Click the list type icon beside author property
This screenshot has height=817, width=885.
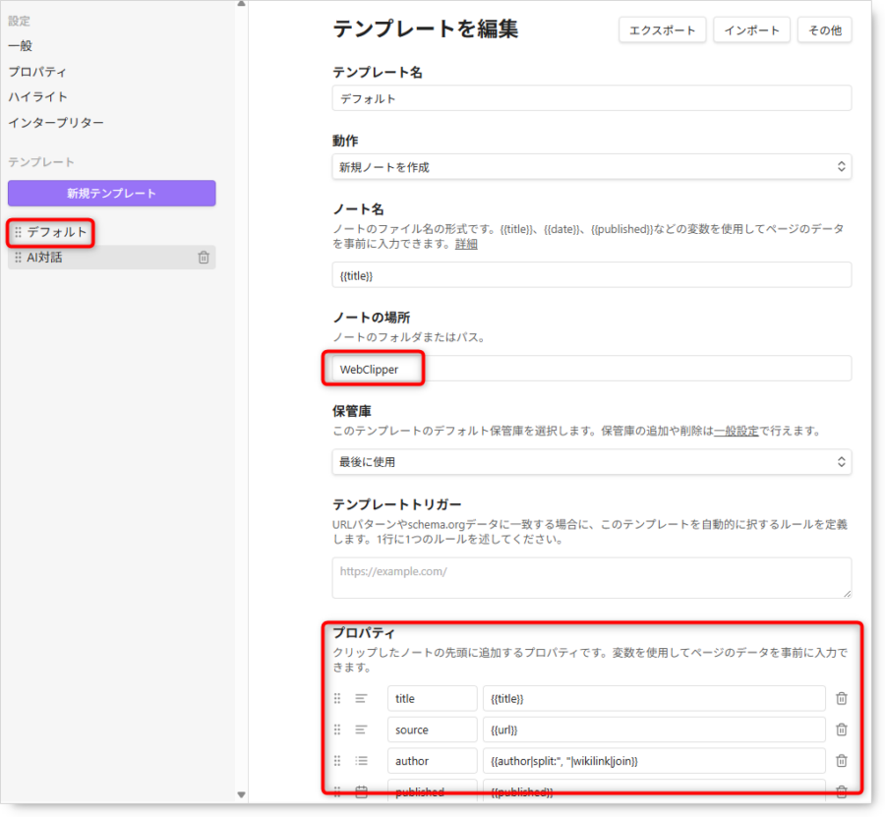click(362, 760)
